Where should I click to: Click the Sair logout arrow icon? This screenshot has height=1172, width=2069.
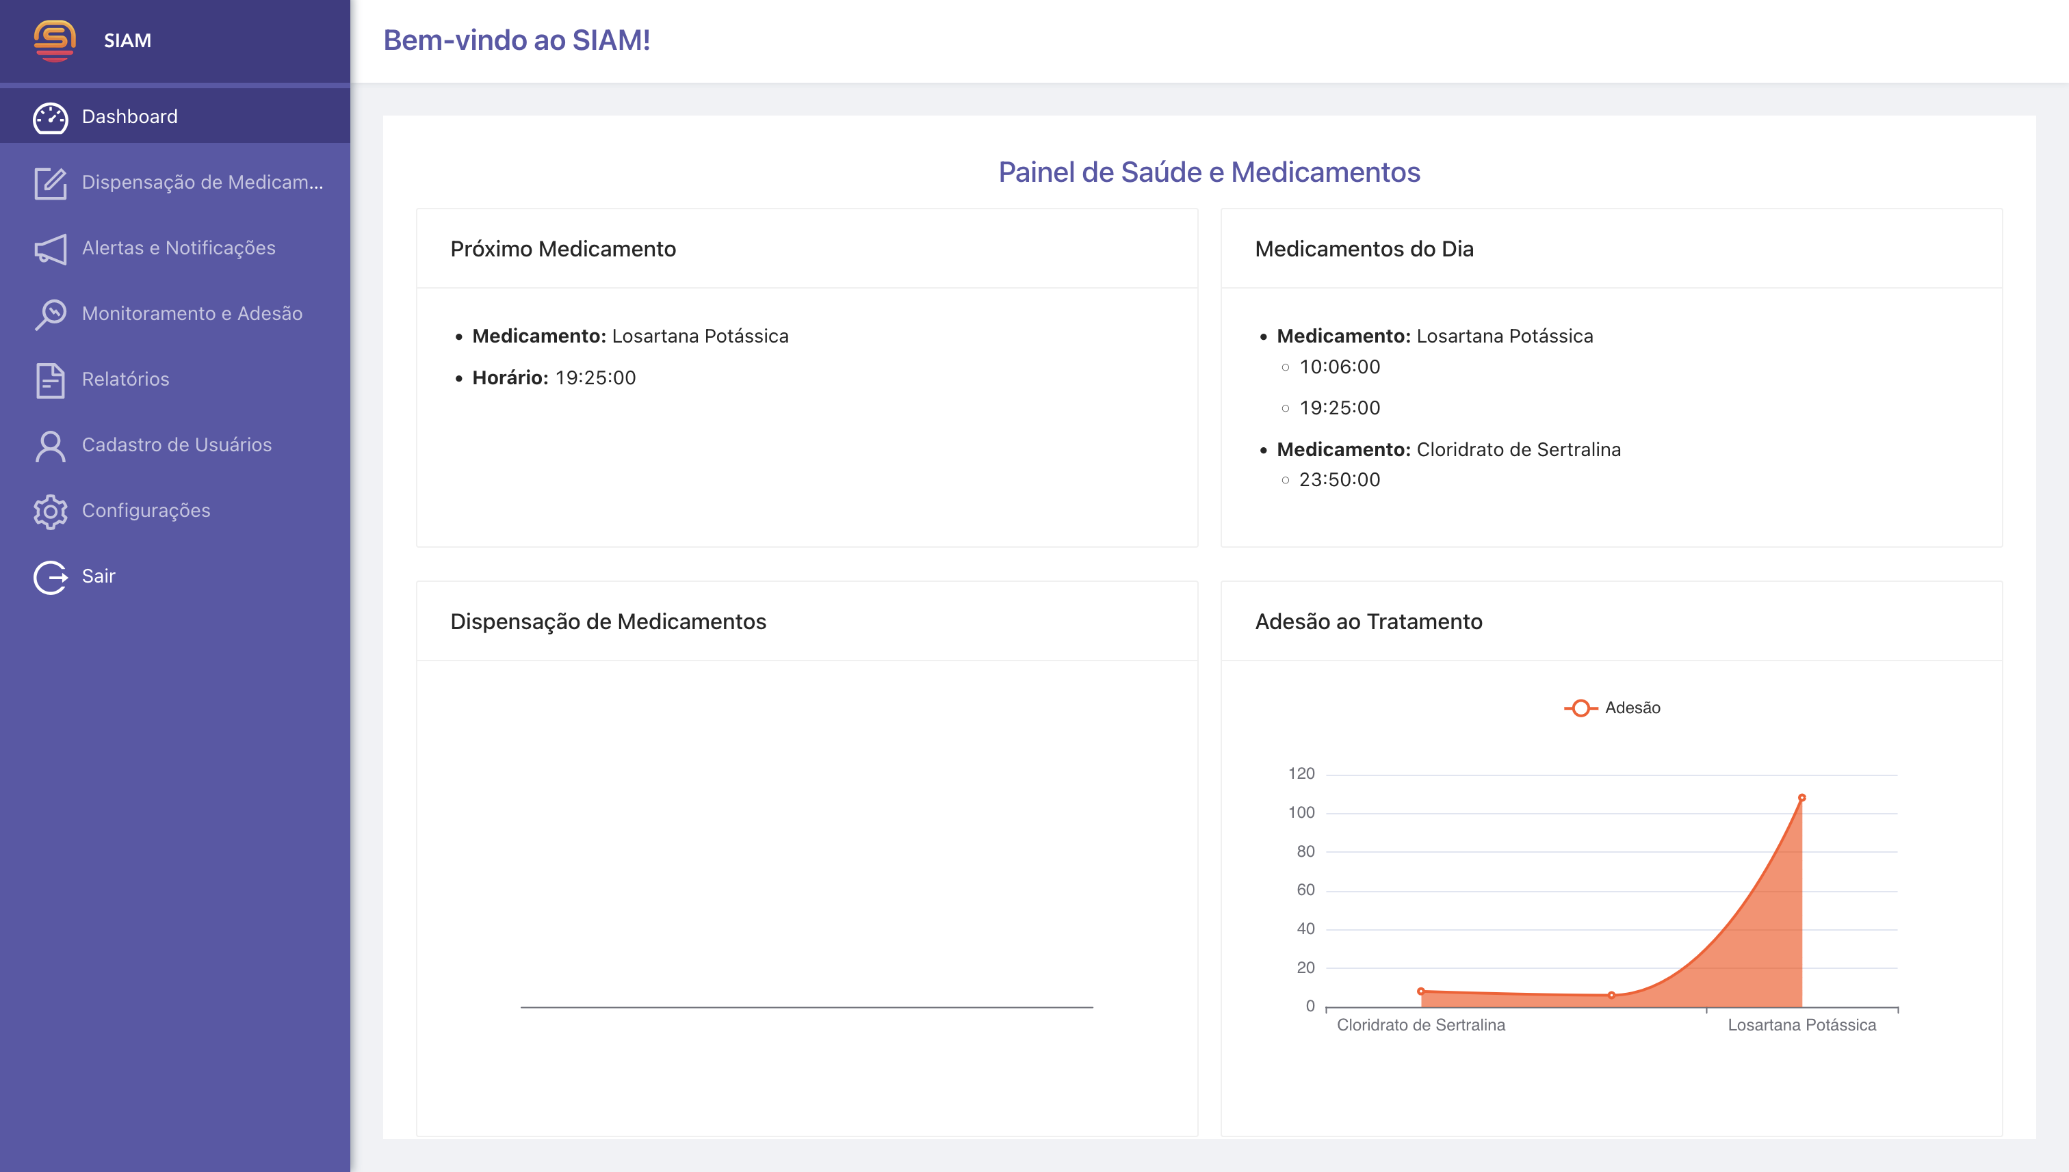(50, 576)
